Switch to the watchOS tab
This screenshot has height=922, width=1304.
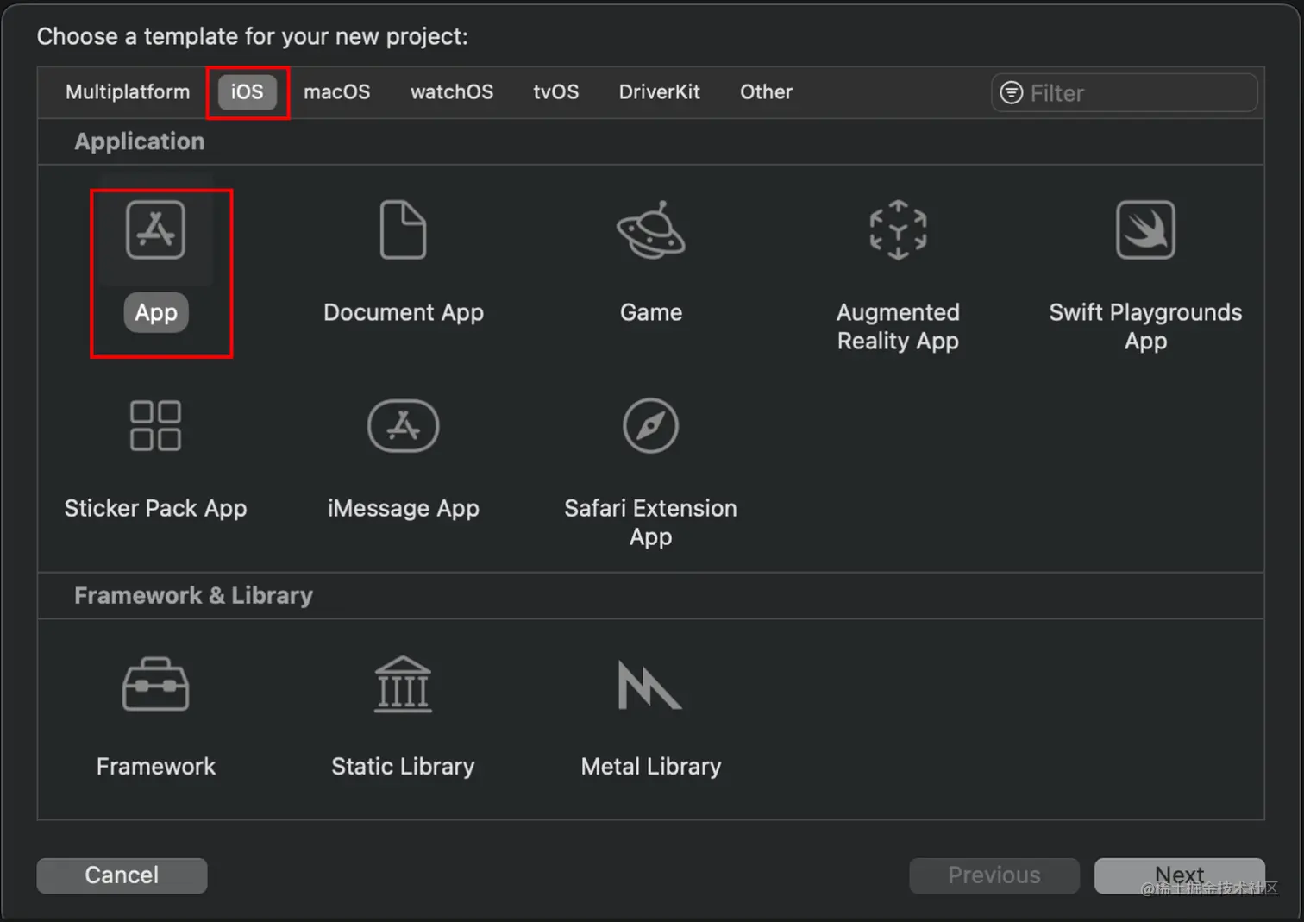pyautogui.click(x=452, y=92)
